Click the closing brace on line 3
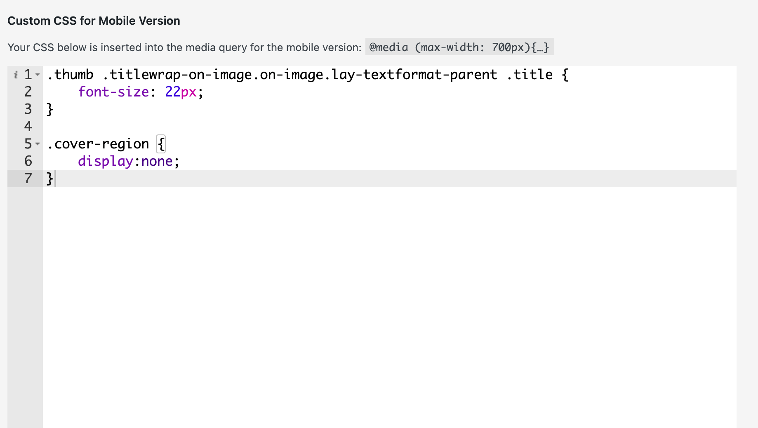This screenshot has height=428, width=758. coord(50,109)
